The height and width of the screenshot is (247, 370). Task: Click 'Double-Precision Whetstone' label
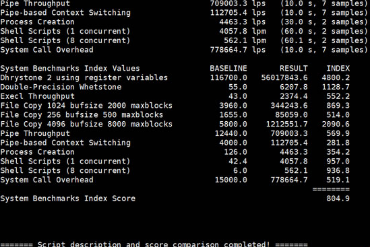[x=61, y=87]
